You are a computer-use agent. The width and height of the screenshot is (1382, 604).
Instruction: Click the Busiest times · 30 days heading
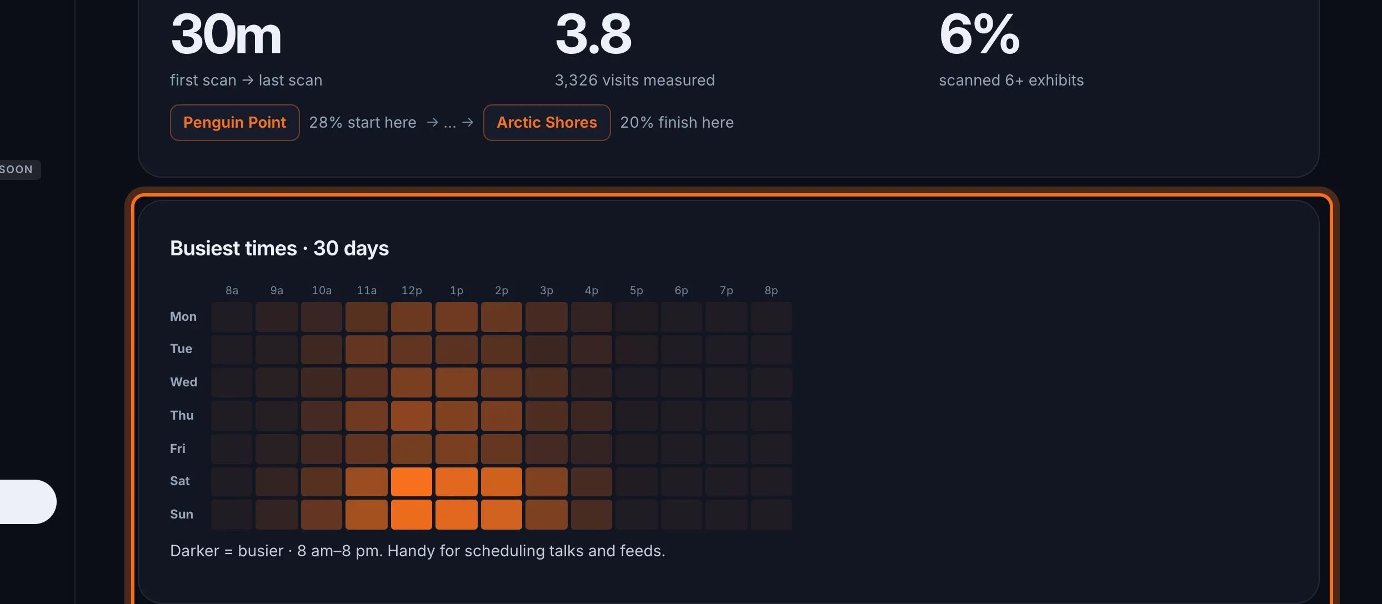pos(279,248)
